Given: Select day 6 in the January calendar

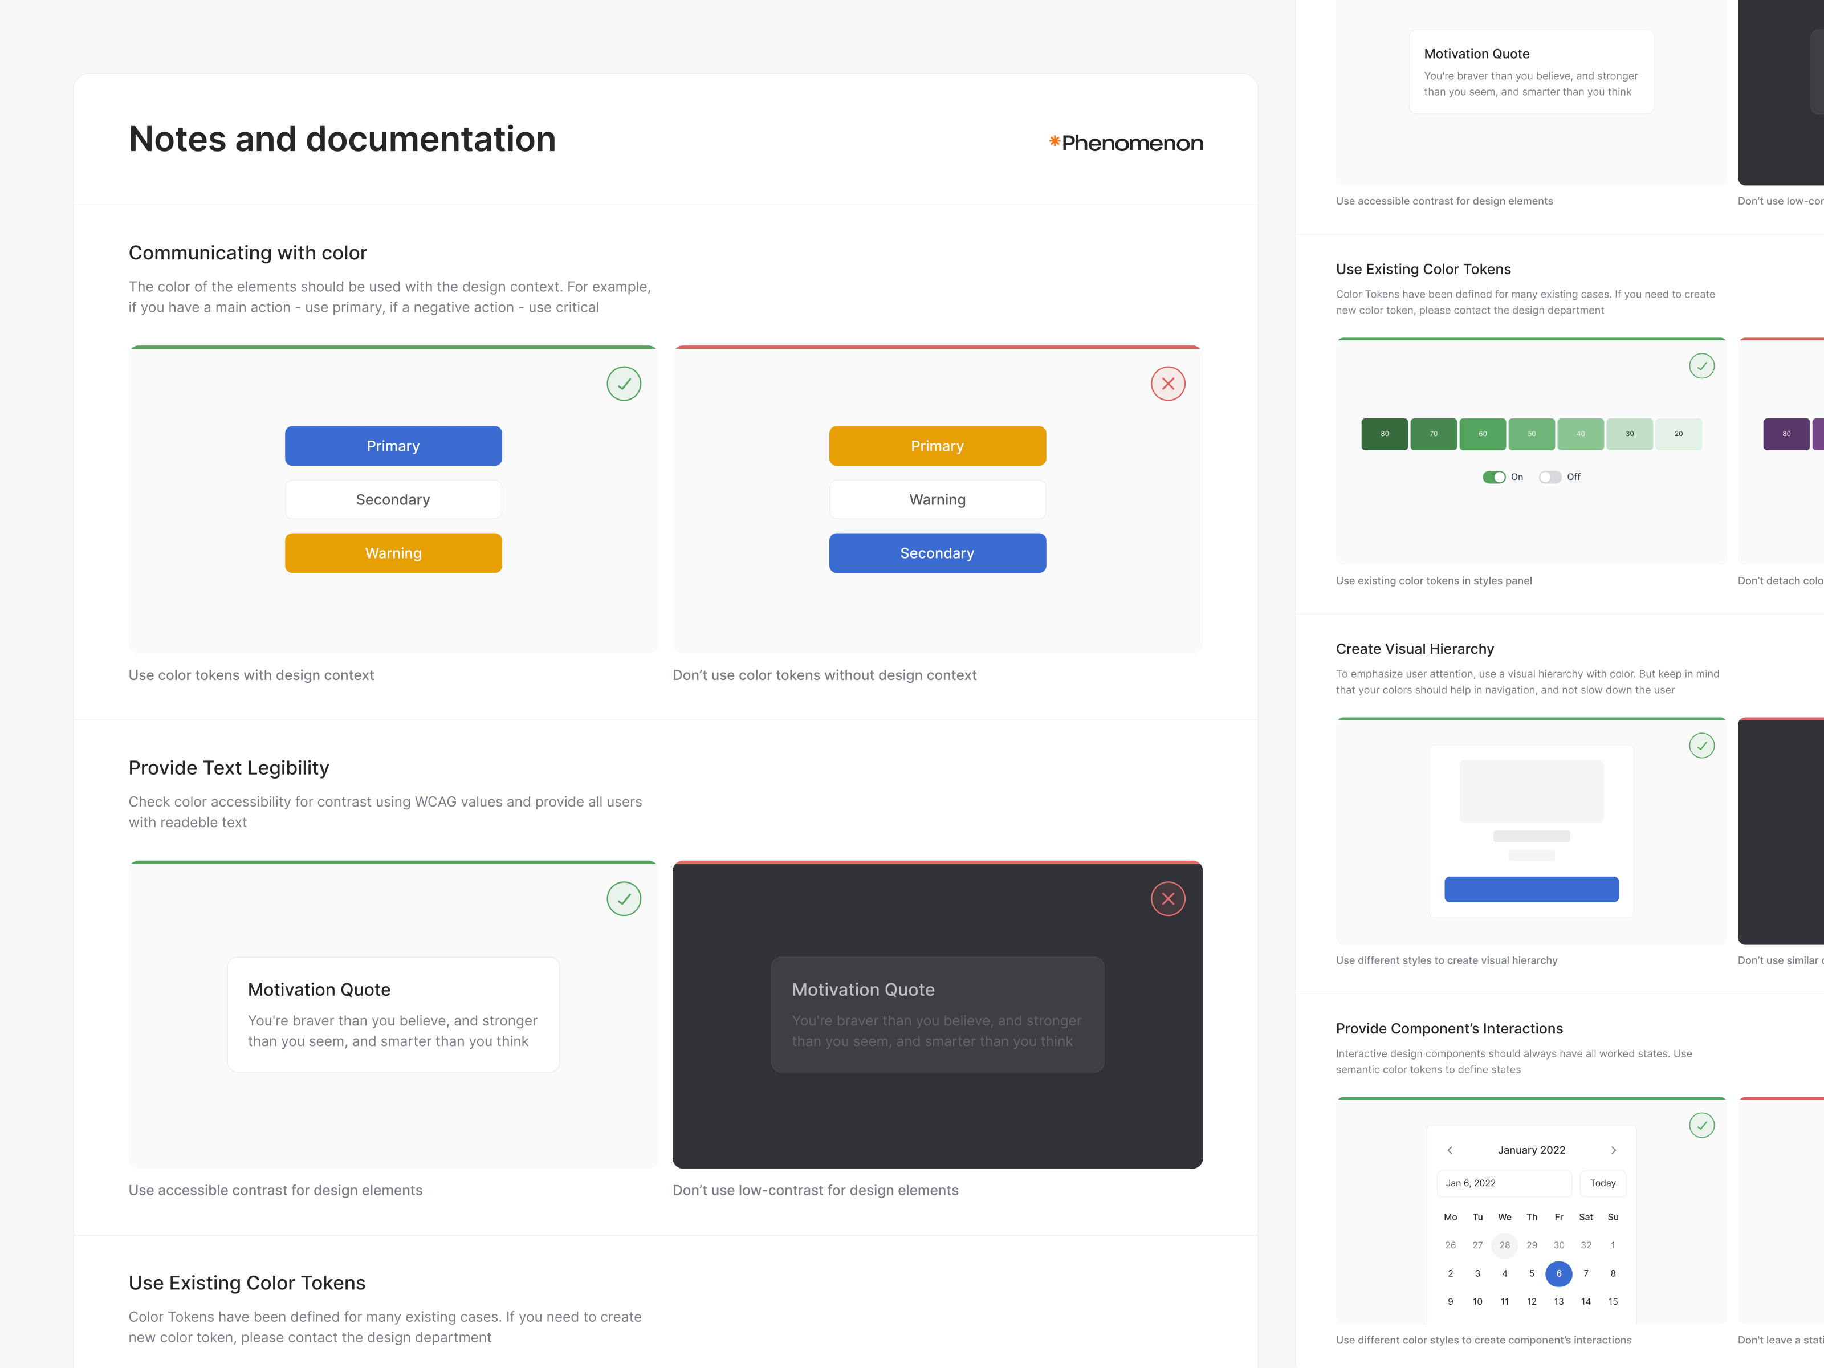Looking at the screenshot, I should click(x=1558, y=1273).
